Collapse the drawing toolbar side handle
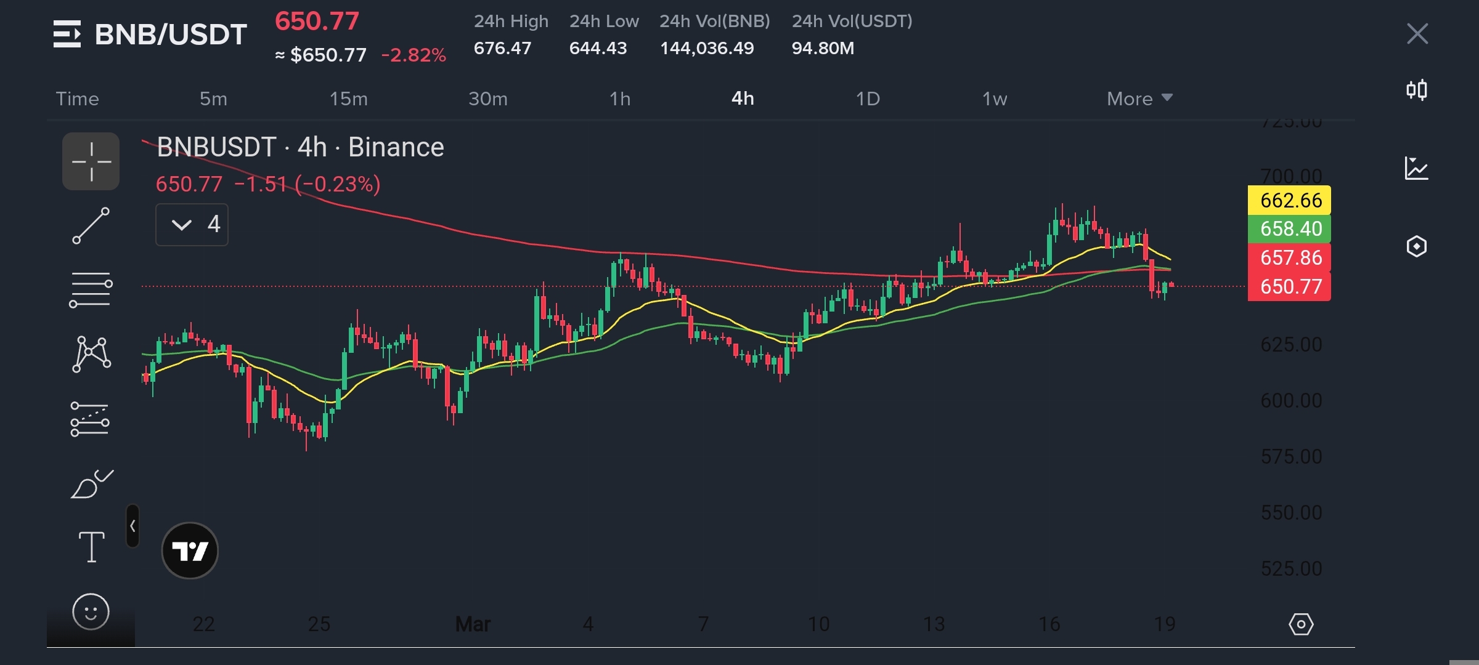The width and height of the screenshot is (1479, 665). pos(132,526)
